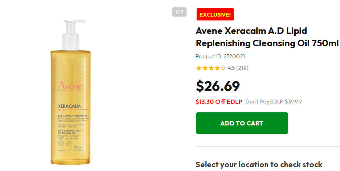Click the second rating star
The height and width of the screenshot is (171, 340).
(205, 68)
